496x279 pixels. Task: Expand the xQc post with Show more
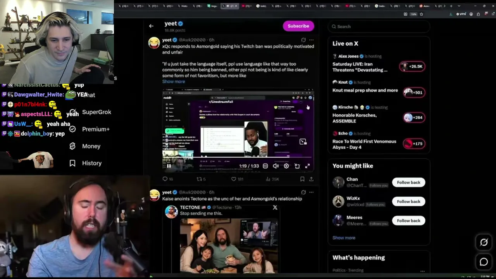174,81
